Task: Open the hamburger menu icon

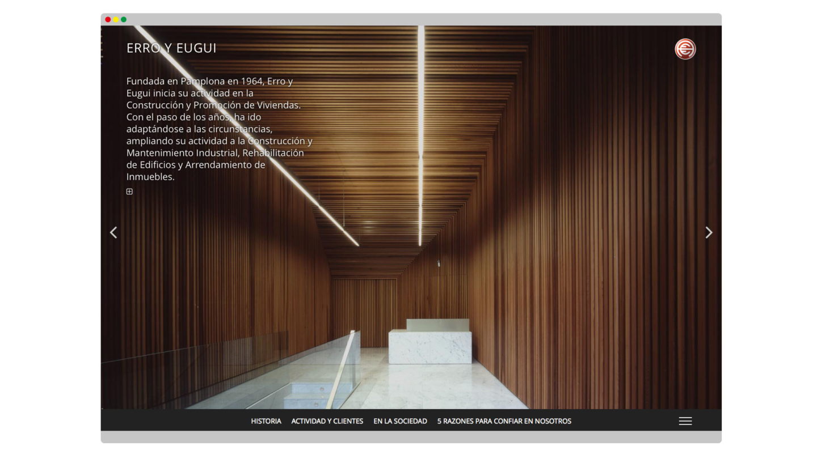Action: coord(685,421)
